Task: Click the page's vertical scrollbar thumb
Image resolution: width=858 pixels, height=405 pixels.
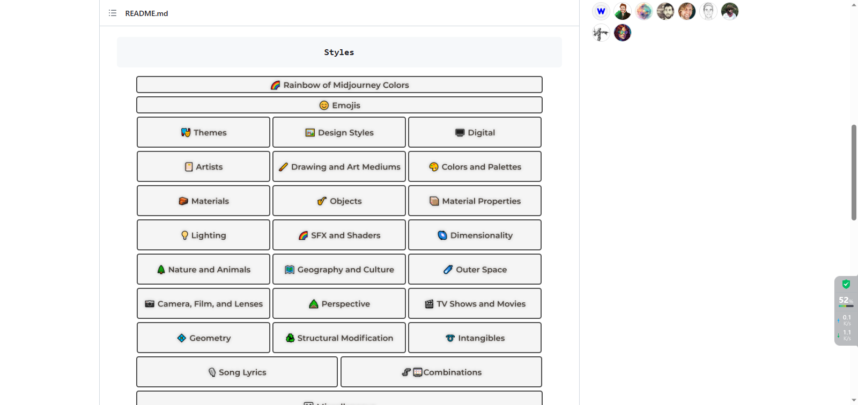Action: (854, 171)
